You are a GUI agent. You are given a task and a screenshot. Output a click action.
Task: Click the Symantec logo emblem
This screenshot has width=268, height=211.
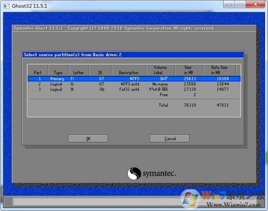point(135,173)
